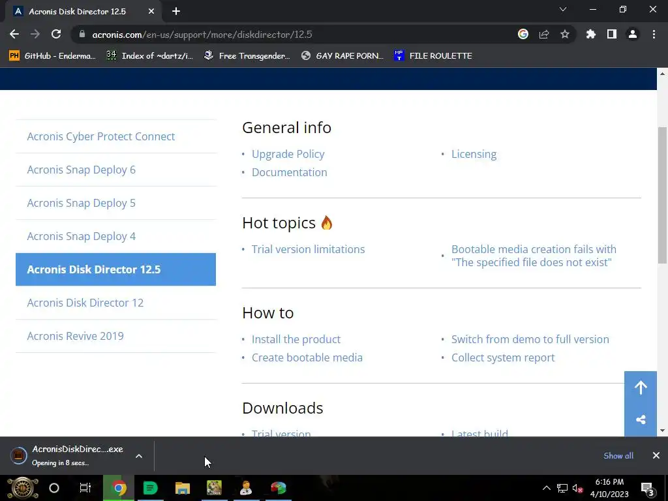
Task: Open the Chrome profile menu
Action: click(633, 34)
